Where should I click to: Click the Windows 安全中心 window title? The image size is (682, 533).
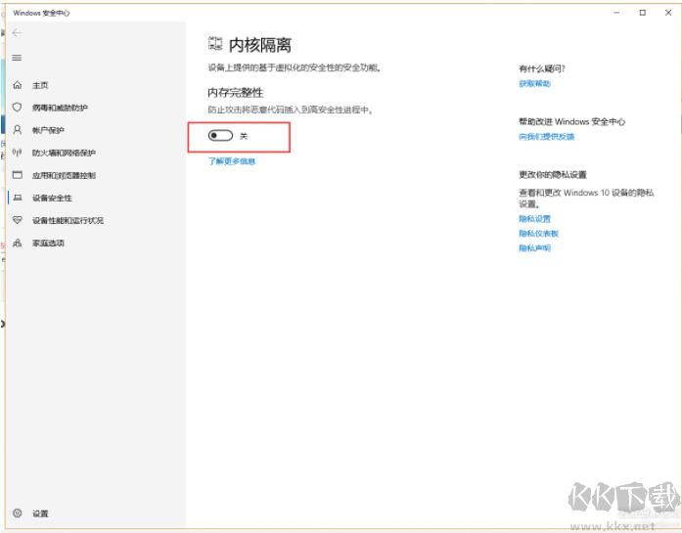coord(41,13)
